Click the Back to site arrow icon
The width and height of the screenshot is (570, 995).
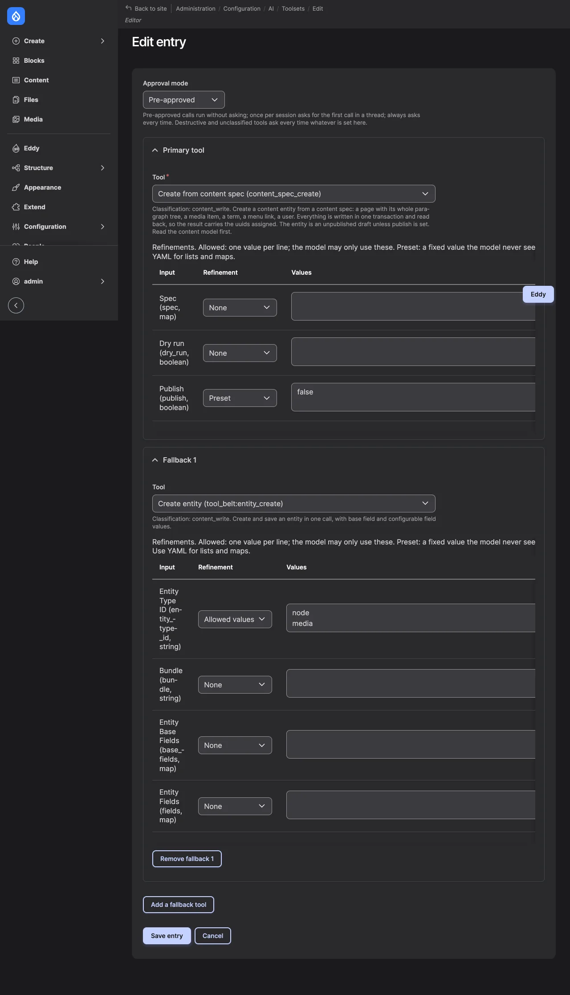point(129,8)
